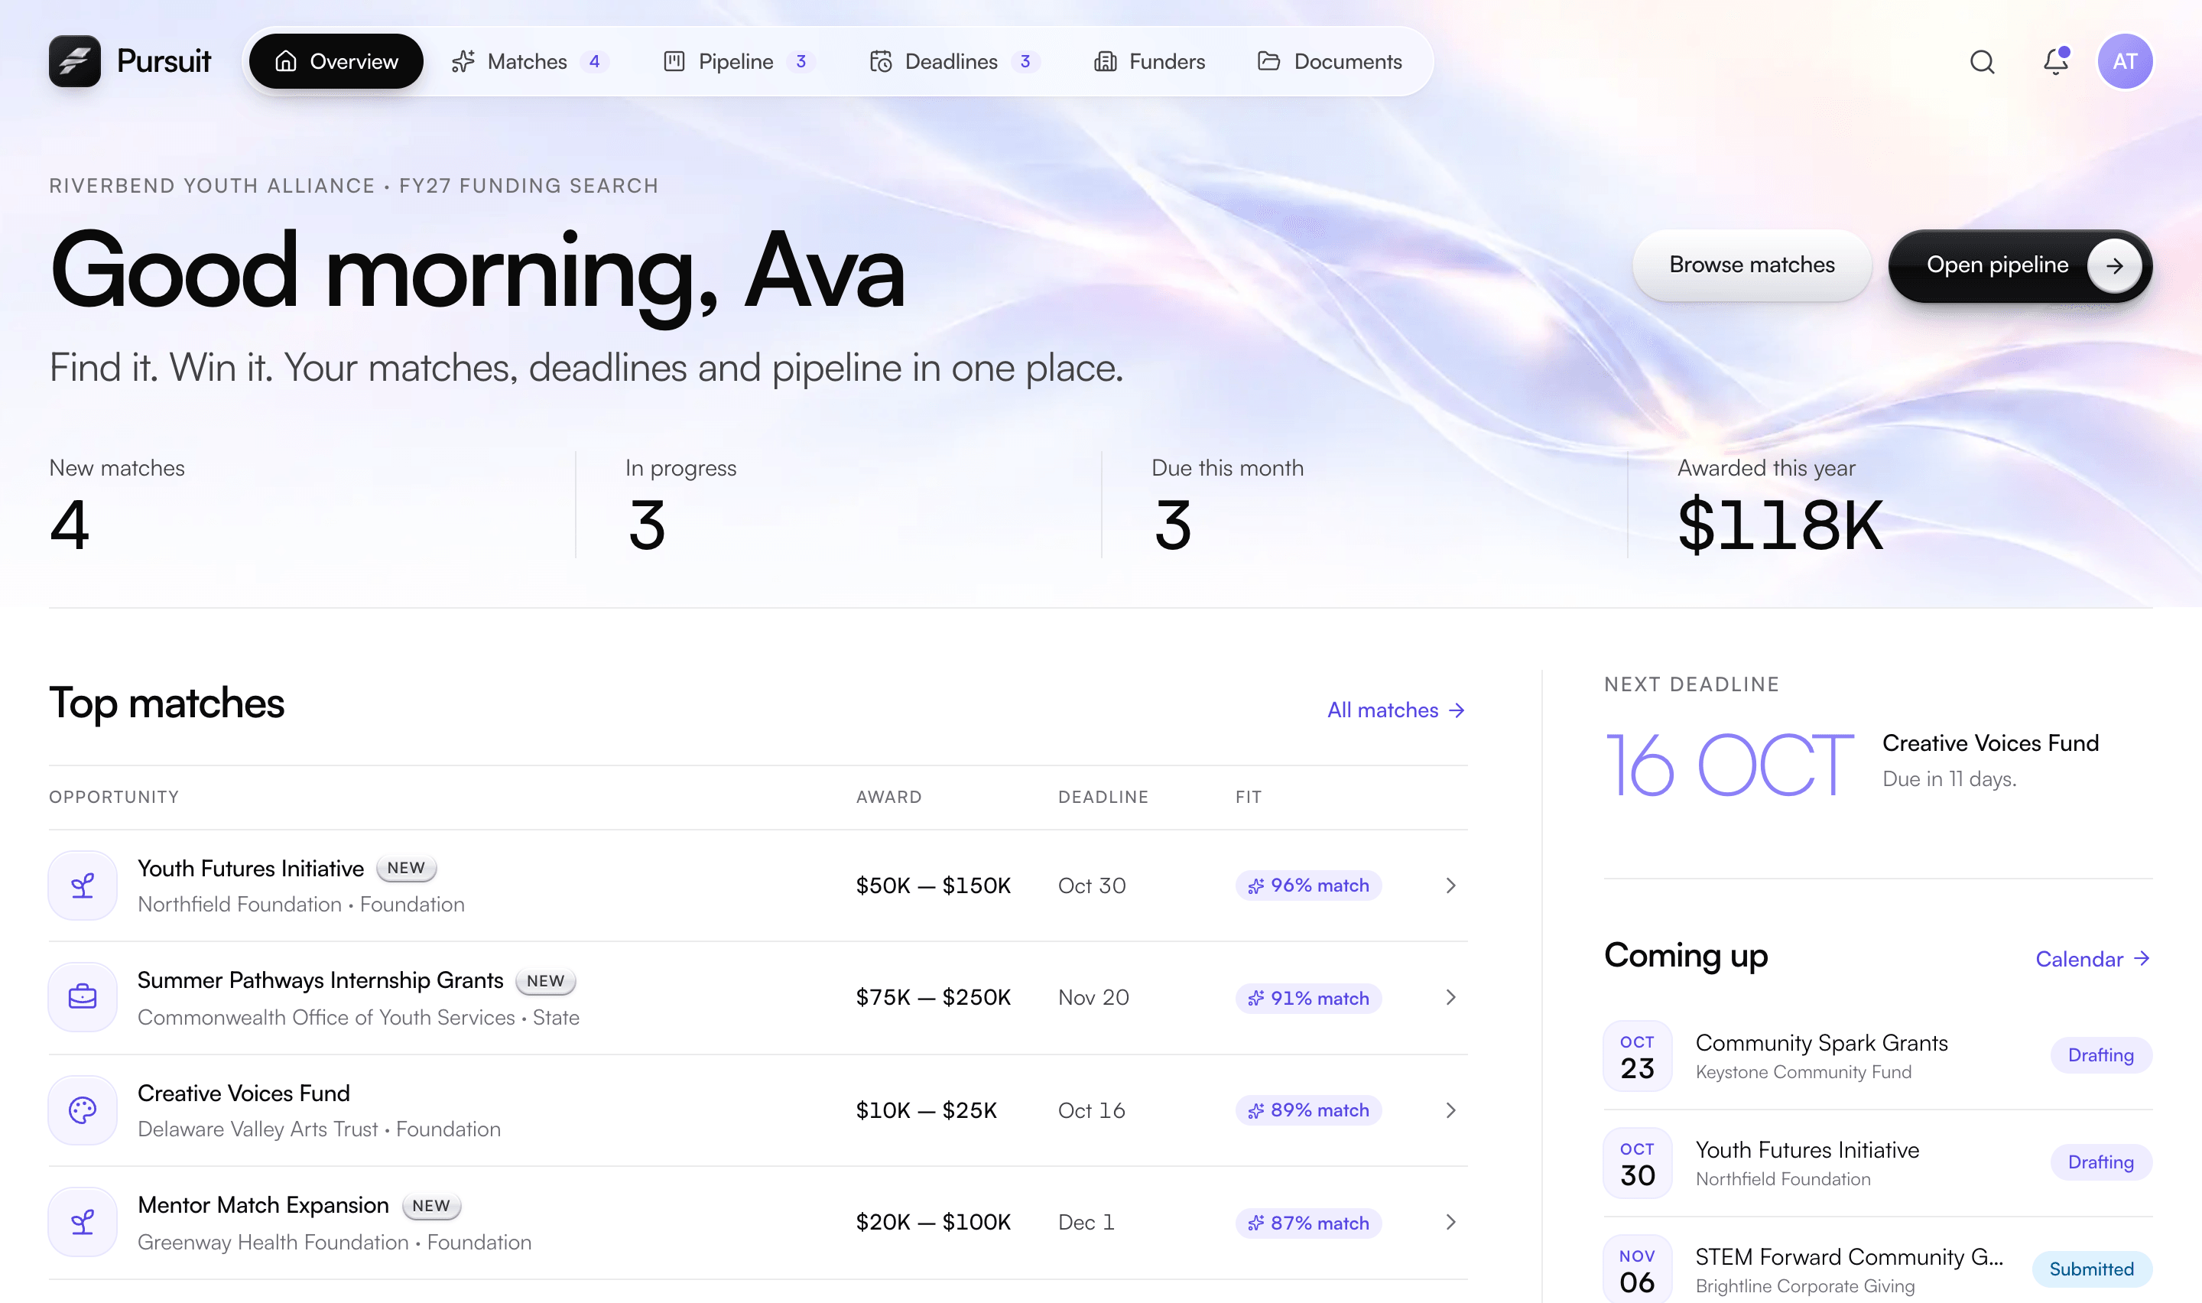Open the notifications bell icon

pos(2055,60)
